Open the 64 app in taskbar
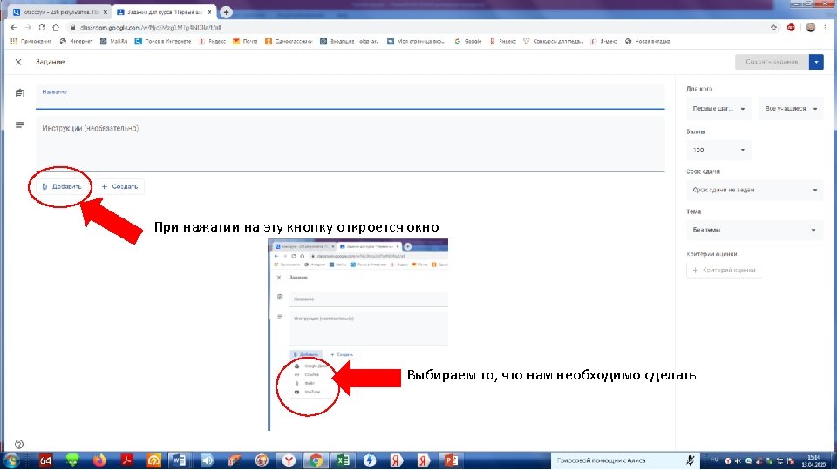 tap(46, 460)
